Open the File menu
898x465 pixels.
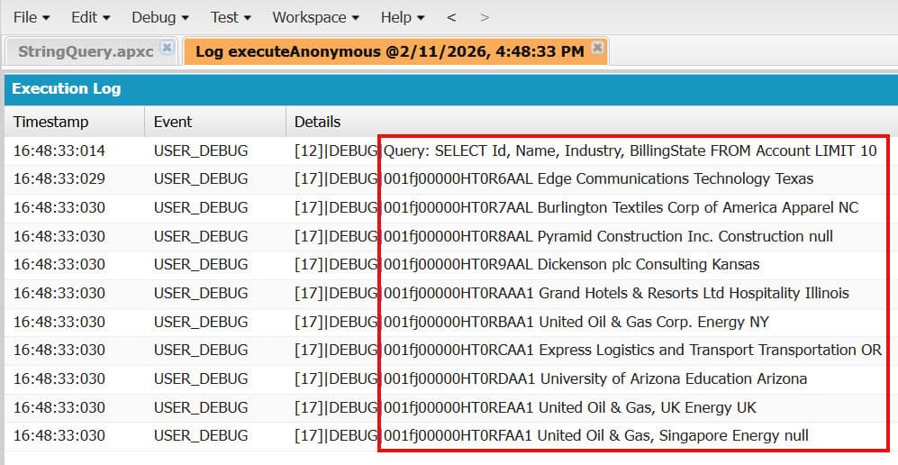click(32, 18)
